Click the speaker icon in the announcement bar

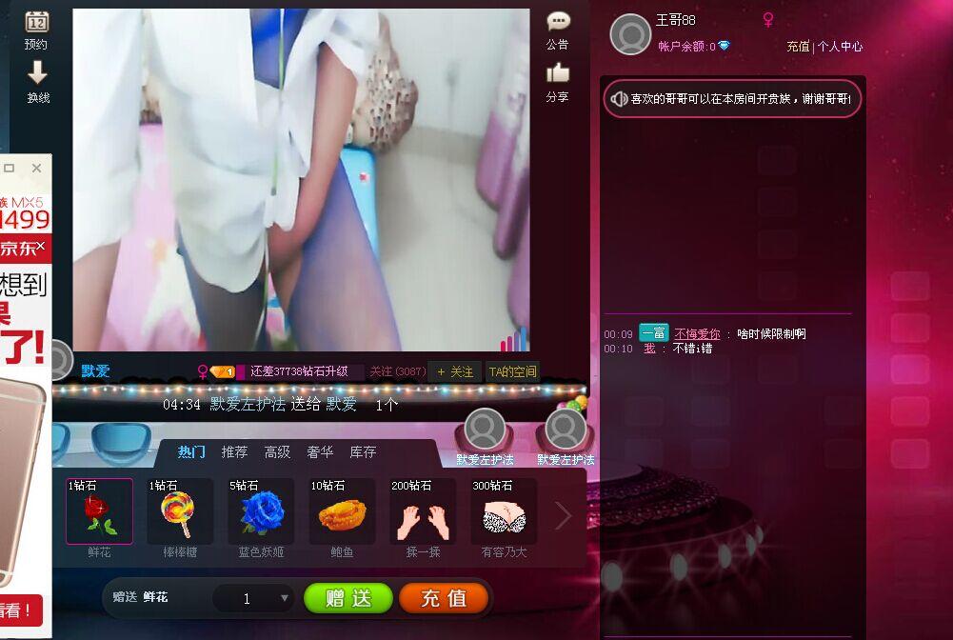[x=620, y=99]
